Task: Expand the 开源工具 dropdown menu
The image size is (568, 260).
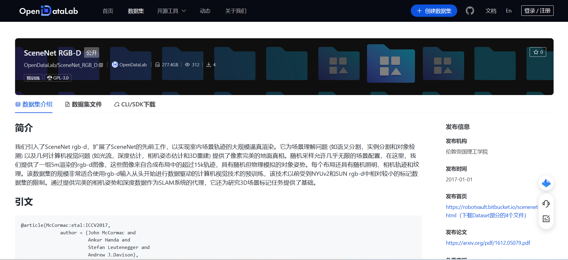Action: tap(171, 11)
